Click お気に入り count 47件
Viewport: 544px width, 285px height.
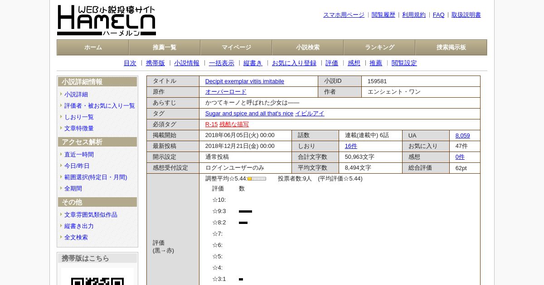(461, 147)
